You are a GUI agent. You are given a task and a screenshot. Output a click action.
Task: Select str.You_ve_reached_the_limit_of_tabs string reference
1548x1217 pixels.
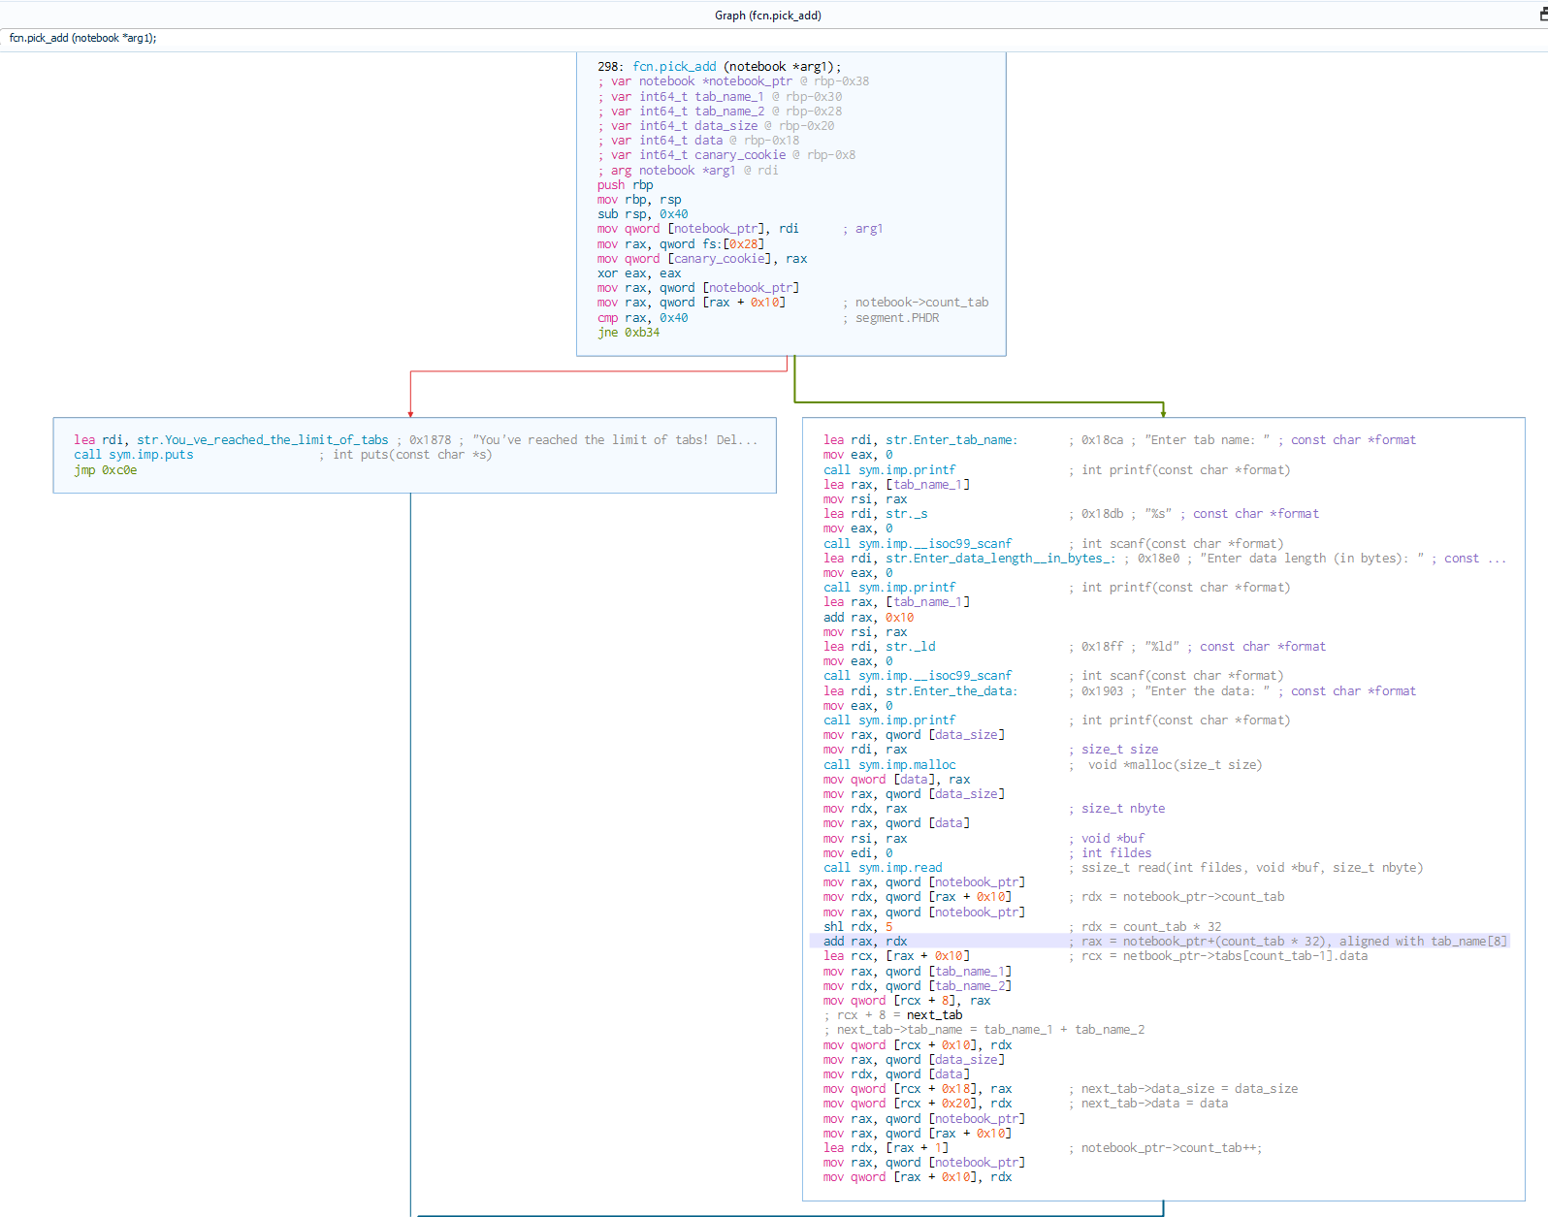pyautogui.click(x=262, y=440)
